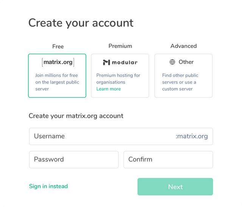Click the 'Other' label text
The height and width of the screenshot is (207, 242).
186,62
